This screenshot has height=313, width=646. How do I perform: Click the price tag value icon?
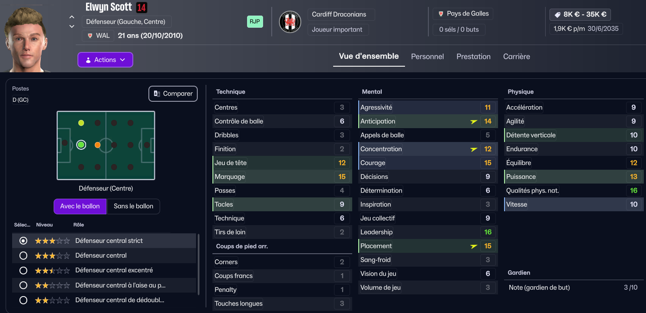click(557, 14)
